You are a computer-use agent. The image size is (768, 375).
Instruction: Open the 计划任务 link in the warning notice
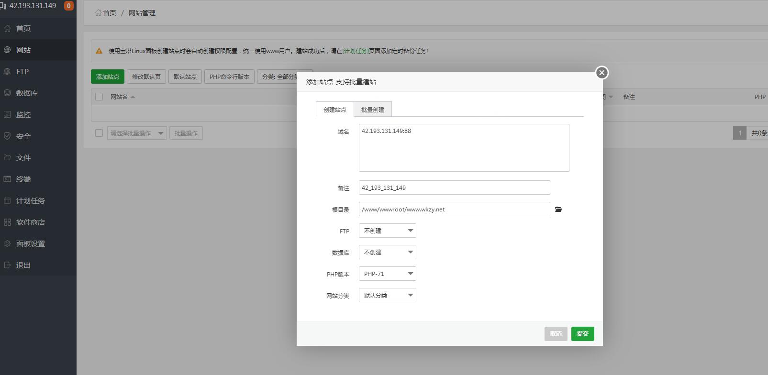click(x=356, y=51)
